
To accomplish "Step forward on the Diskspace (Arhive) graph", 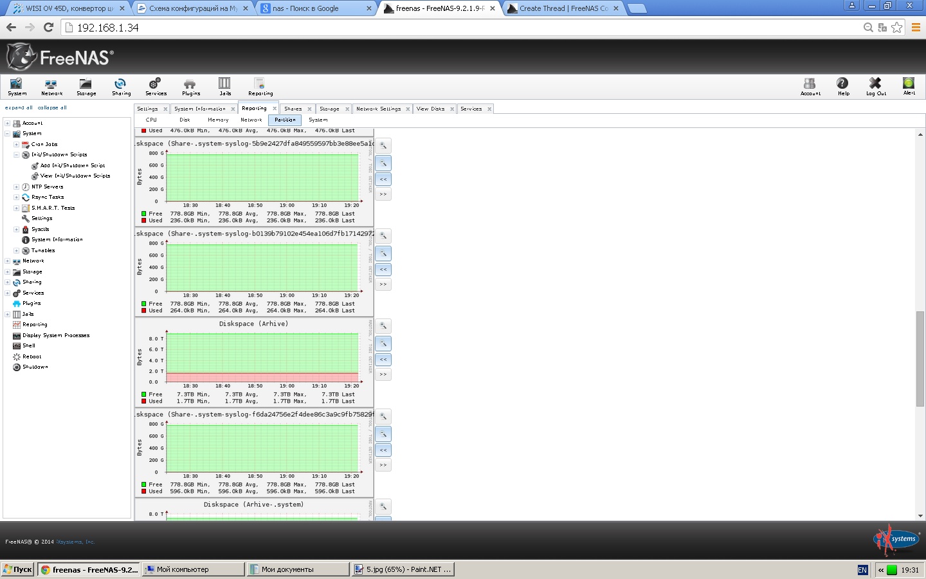I will (383, 374).
